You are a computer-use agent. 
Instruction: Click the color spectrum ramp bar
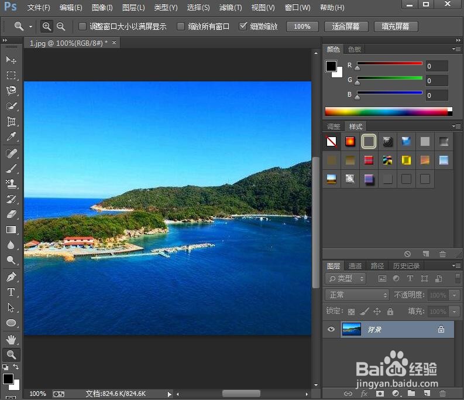point(389,111)
